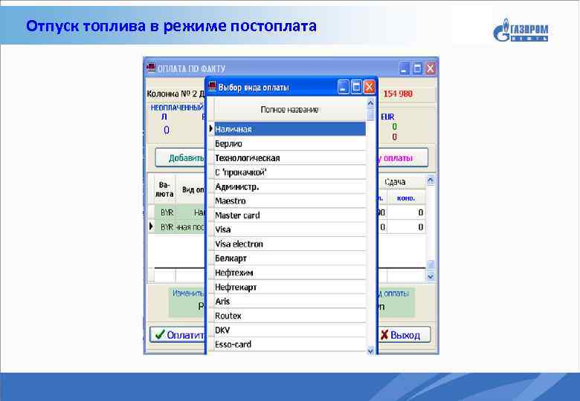Choose Берлио in the payment list
This screenshot has width=580, height=401.
click(x=290, y=143)
